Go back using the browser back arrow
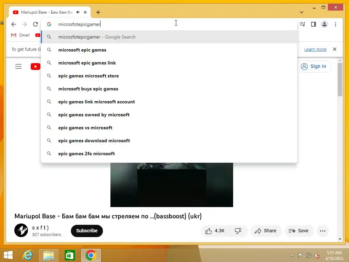The height and width of the screenshot is (262, 349). 14,24
